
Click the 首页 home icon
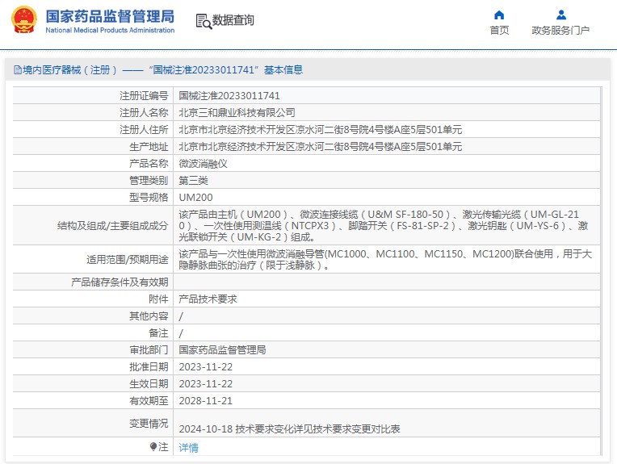coord(499,15)
